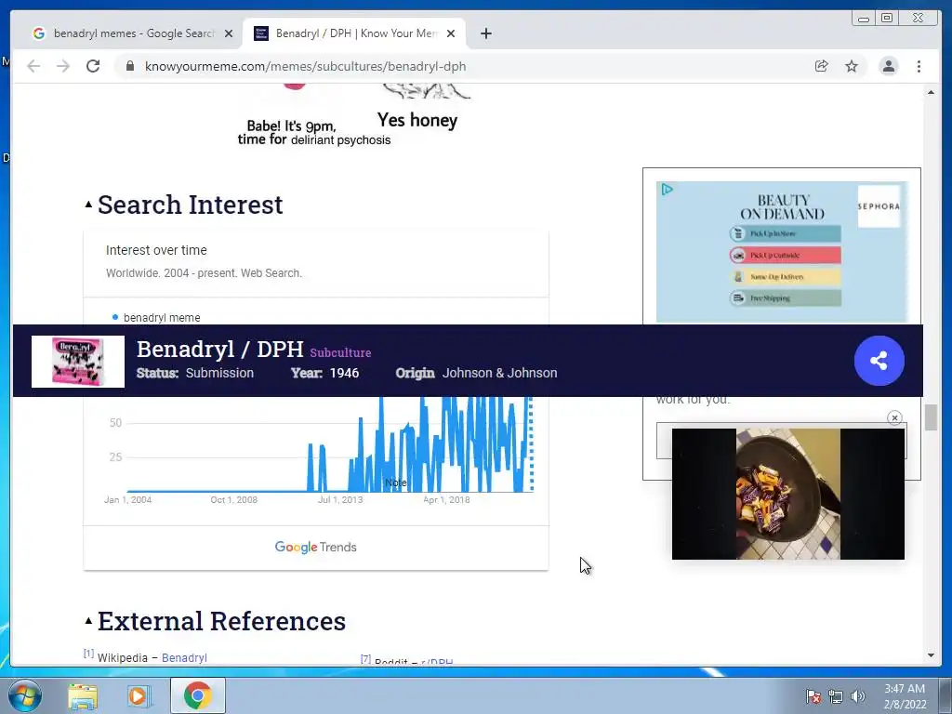The width and height of the screenshot is (952, 714).
Task: Open a new browser tab
Action: [485, 33]
